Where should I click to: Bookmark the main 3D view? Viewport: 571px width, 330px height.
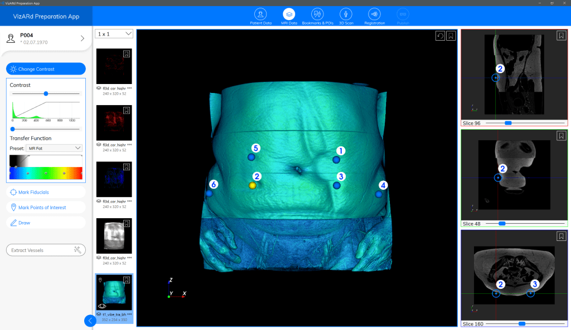[451, 35]
